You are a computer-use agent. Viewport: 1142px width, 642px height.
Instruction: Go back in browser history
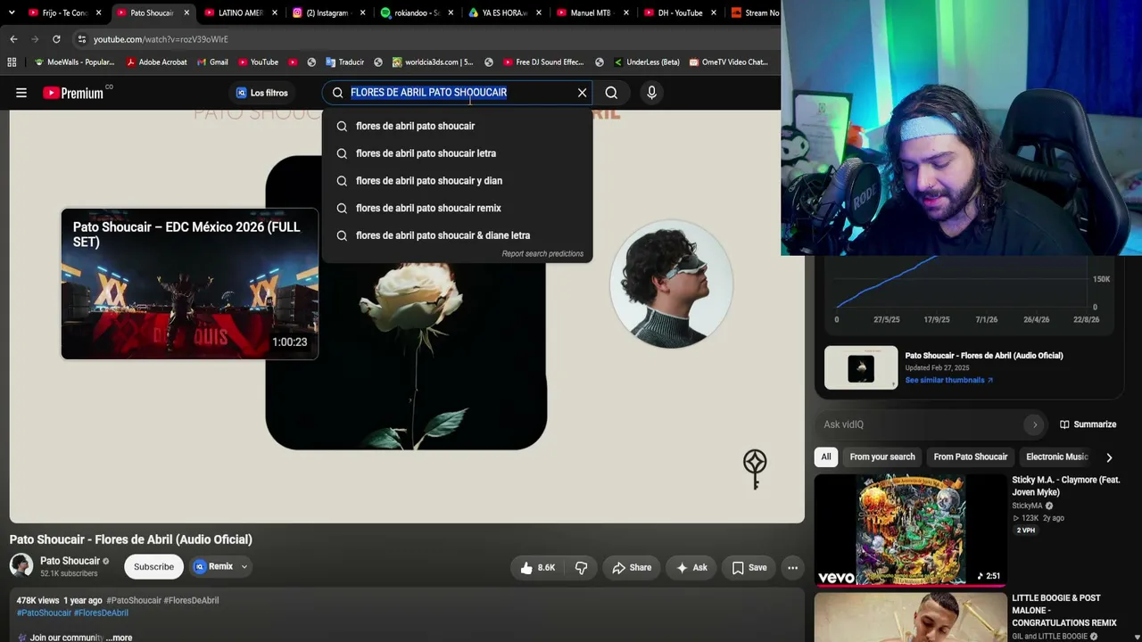pyautogui.click(x=13, y=39)
